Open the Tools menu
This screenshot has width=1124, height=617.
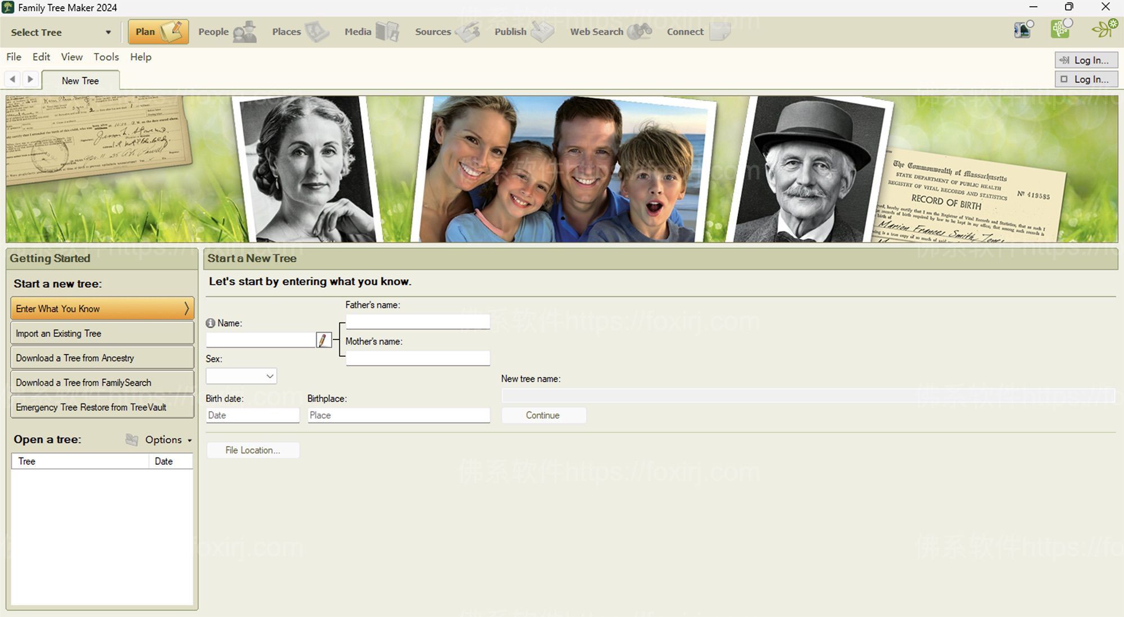[x=106, y=57]
